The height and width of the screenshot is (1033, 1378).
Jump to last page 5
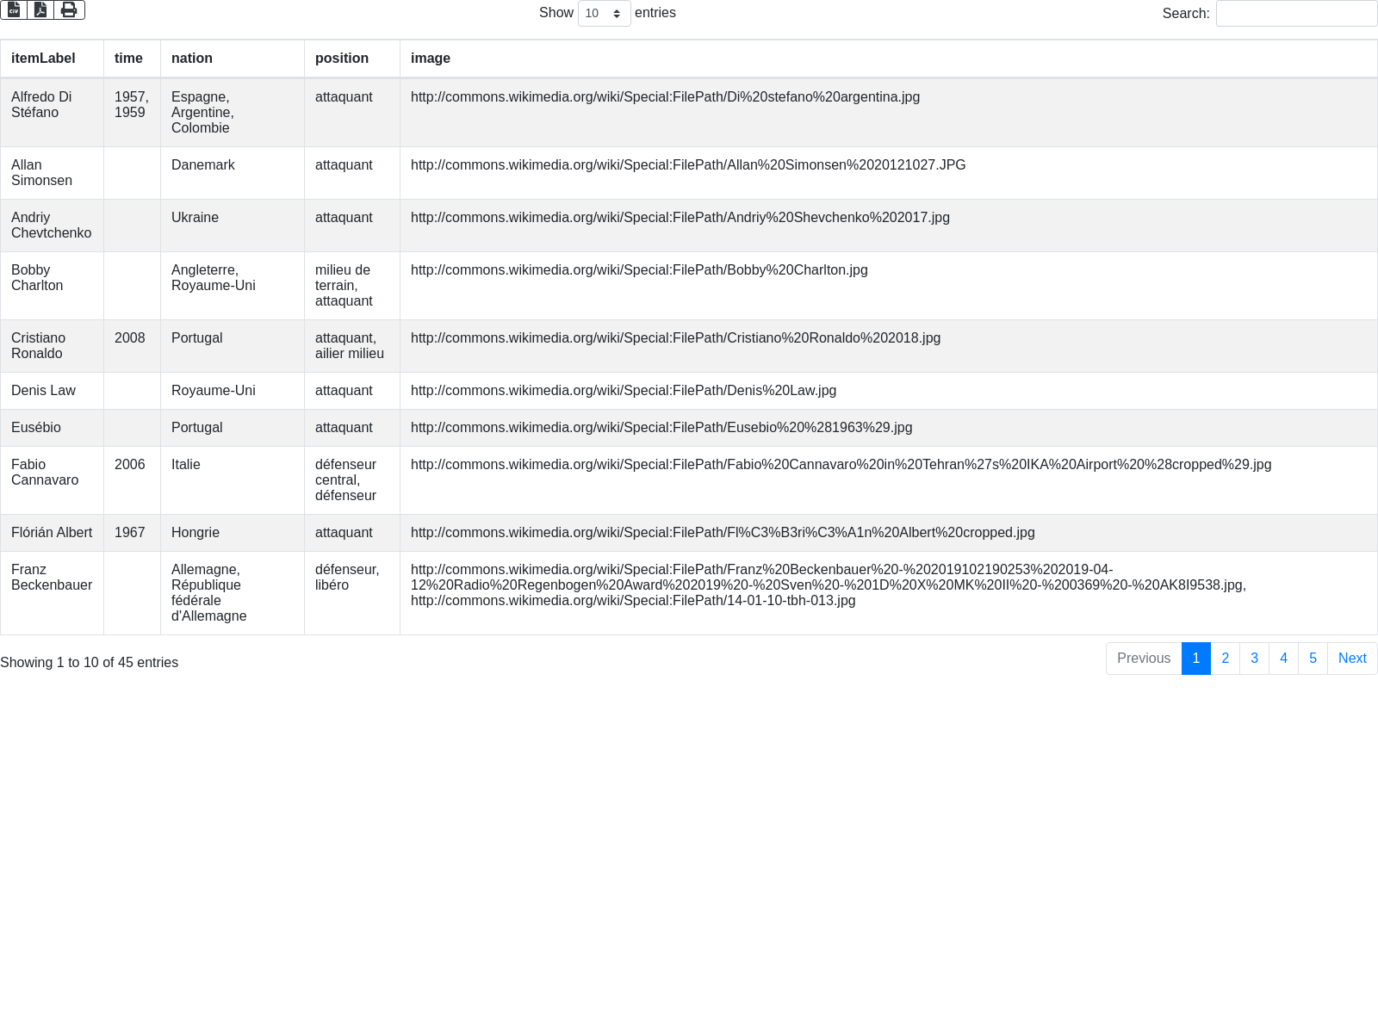tap(1313, 659)
